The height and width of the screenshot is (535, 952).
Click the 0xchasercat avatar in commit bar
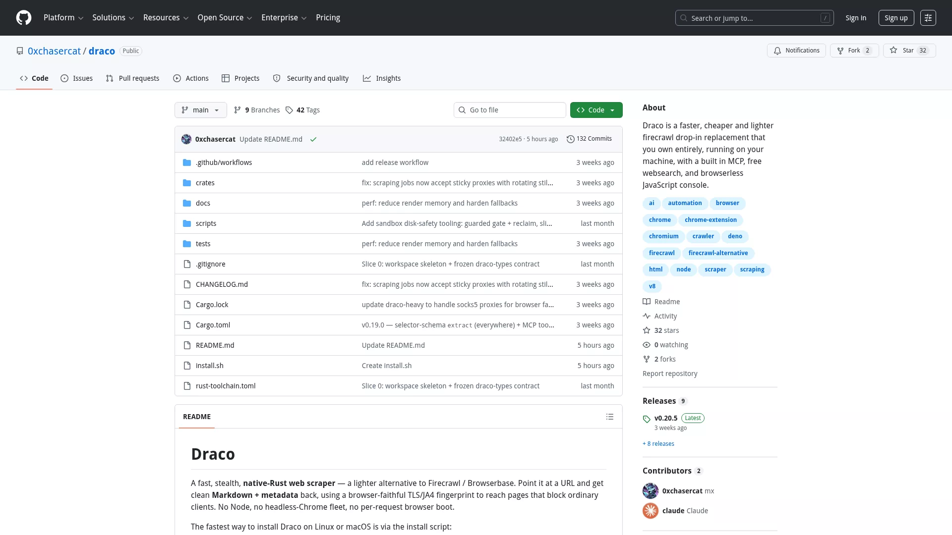(x=186, y=139)
